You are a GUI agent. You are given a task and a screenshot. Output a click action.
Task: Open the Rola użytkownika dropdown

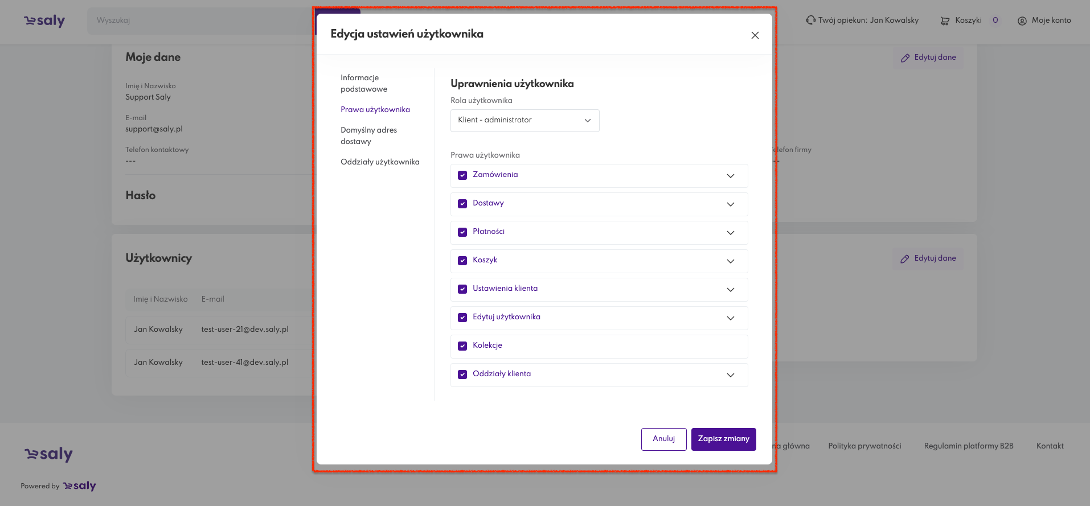click(x=524, y=121)
